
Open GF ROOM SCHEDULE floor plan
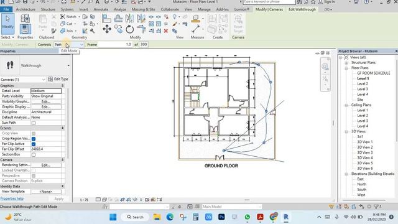[x=373, y=73]
